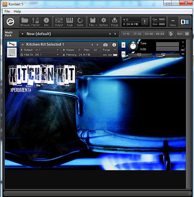Open instrument edit mode wrench
This screenshot has height=197, width=194.
[x=12, y=44]
